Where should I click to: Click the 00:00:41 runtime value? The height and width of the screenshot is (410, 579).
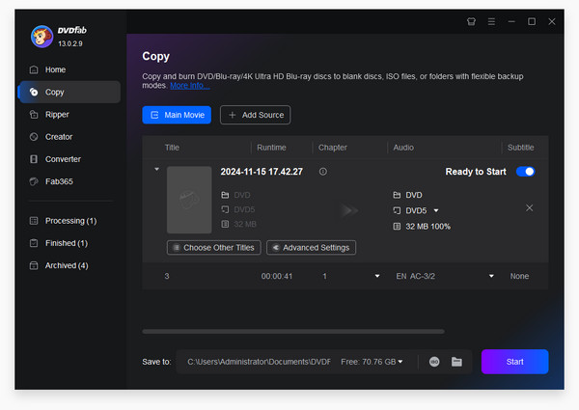click(277, 276)
